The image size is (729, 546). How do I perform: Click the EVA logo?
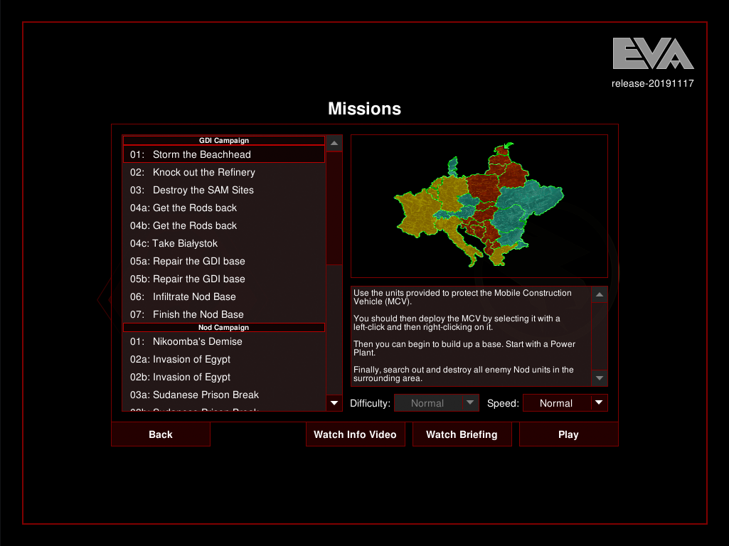653,53
